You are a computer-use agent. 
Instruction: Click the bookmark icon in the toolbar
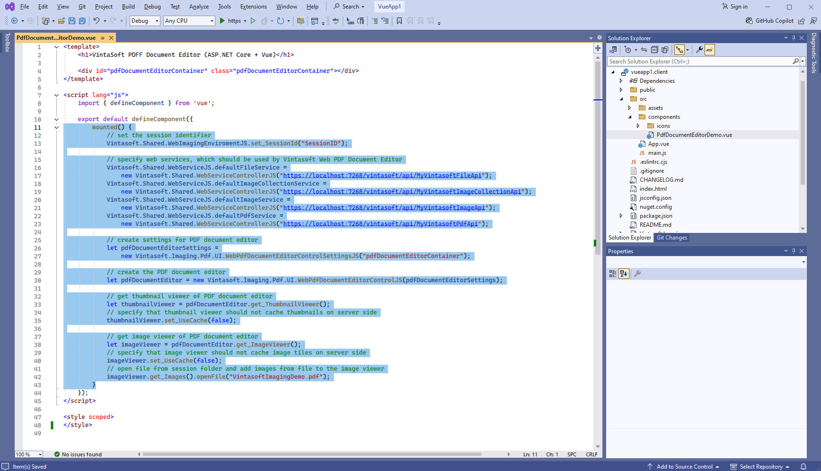[399, 21]
